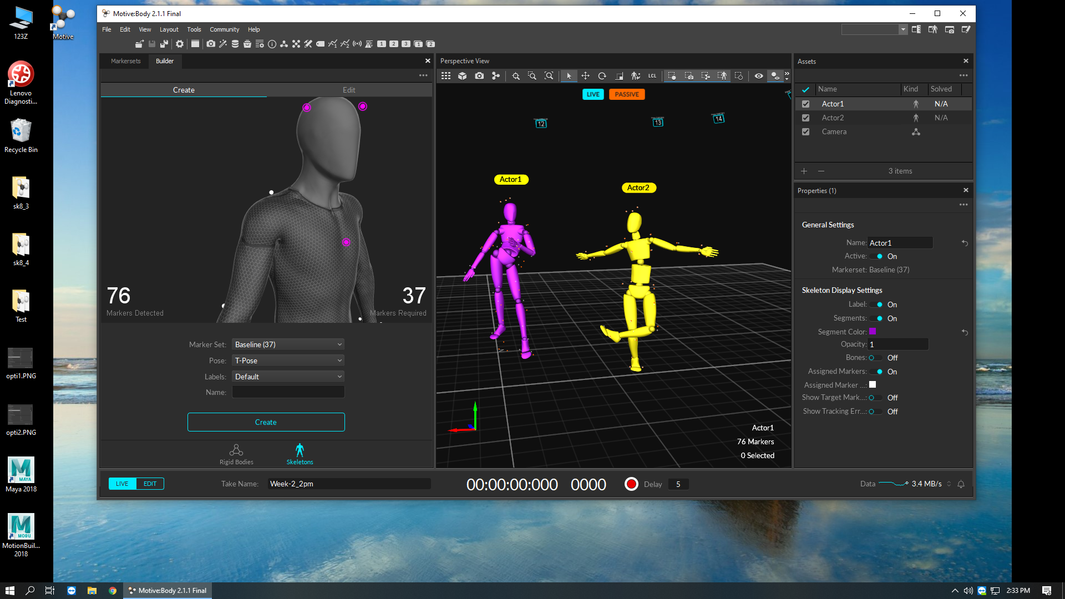
Task: Open the markers cluster icon in toolbar
Action: tap(296, 44)
